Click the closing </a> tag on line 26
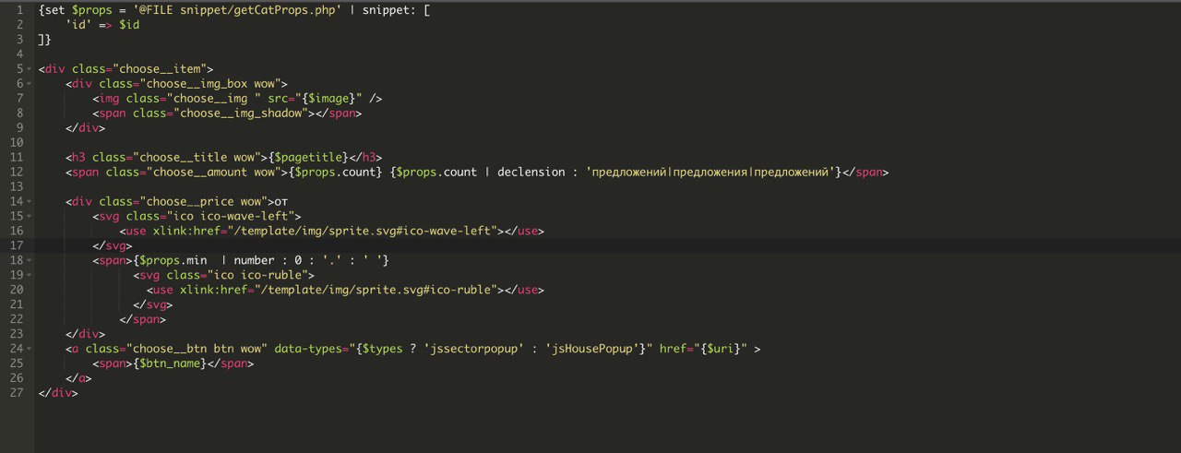 click(79, 378)
